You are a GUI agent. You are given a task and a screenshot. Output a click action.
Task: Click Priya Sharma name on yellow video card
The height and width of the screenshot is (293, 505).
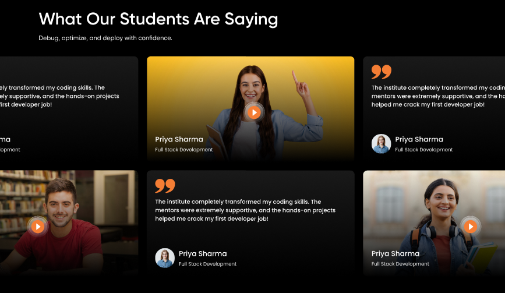point(179,140)
